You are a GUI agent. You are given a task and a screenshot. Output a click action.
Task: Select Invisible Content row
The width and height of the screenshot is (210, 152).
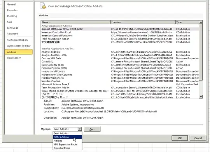pyautogui.click(x=120, y=81)
